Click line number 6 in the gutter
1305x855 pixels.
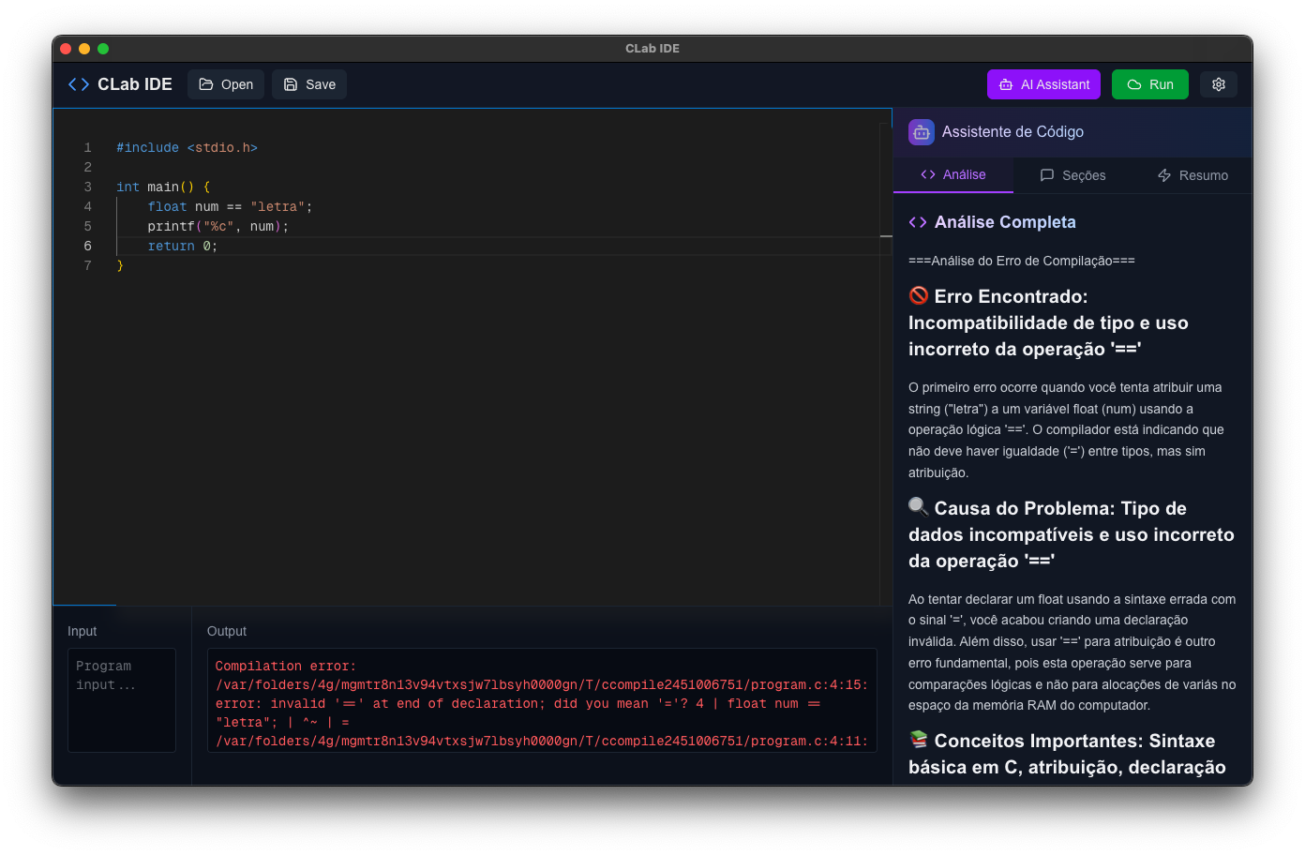88,246
